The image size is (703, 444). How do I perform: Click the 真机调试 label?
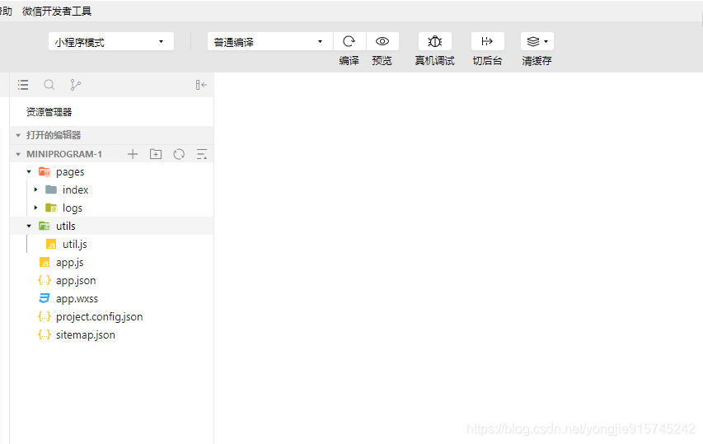pyautogui.click(x=435, y=60)
